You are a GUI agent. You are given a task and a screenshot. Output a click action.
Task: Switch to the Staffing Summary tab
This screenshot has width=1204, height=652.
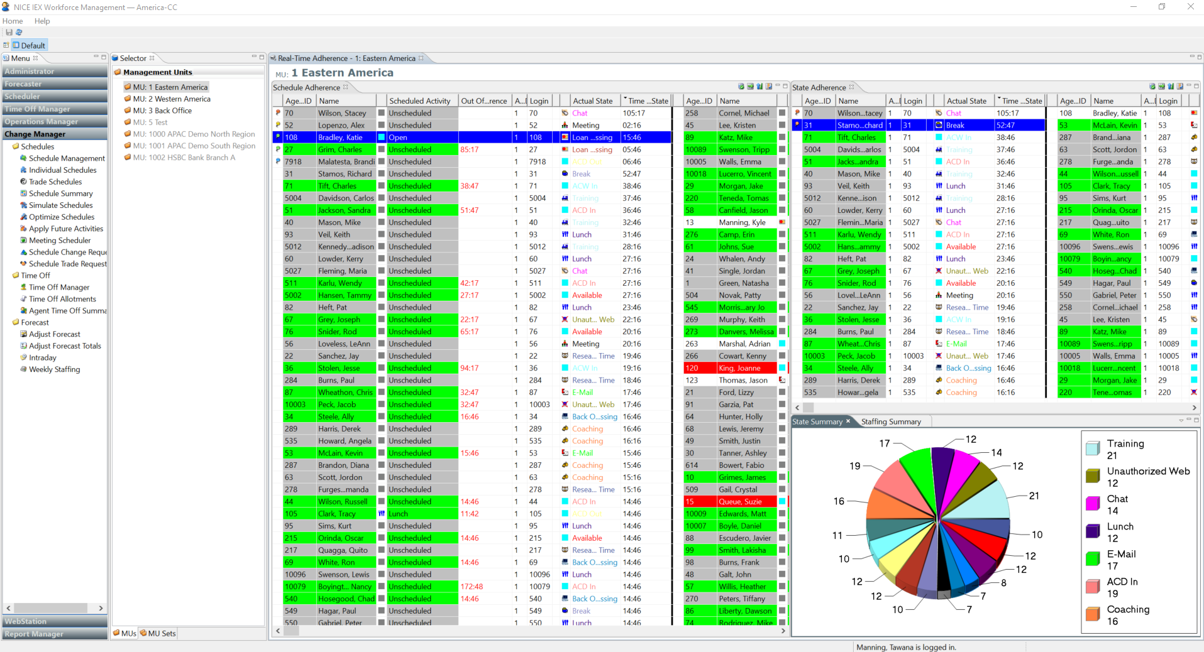coord(892,421)
